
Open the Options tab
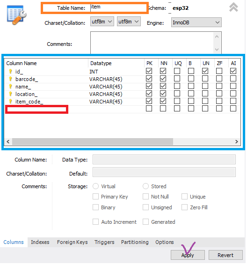(x=165, y=243)
